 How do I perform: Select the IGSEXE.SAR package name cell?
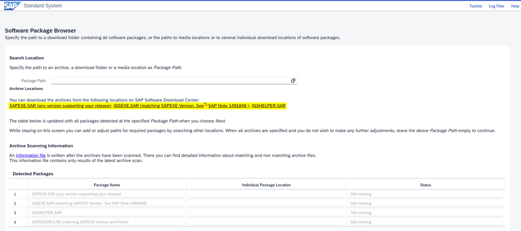pyautogui.click(x=106, y=203)
